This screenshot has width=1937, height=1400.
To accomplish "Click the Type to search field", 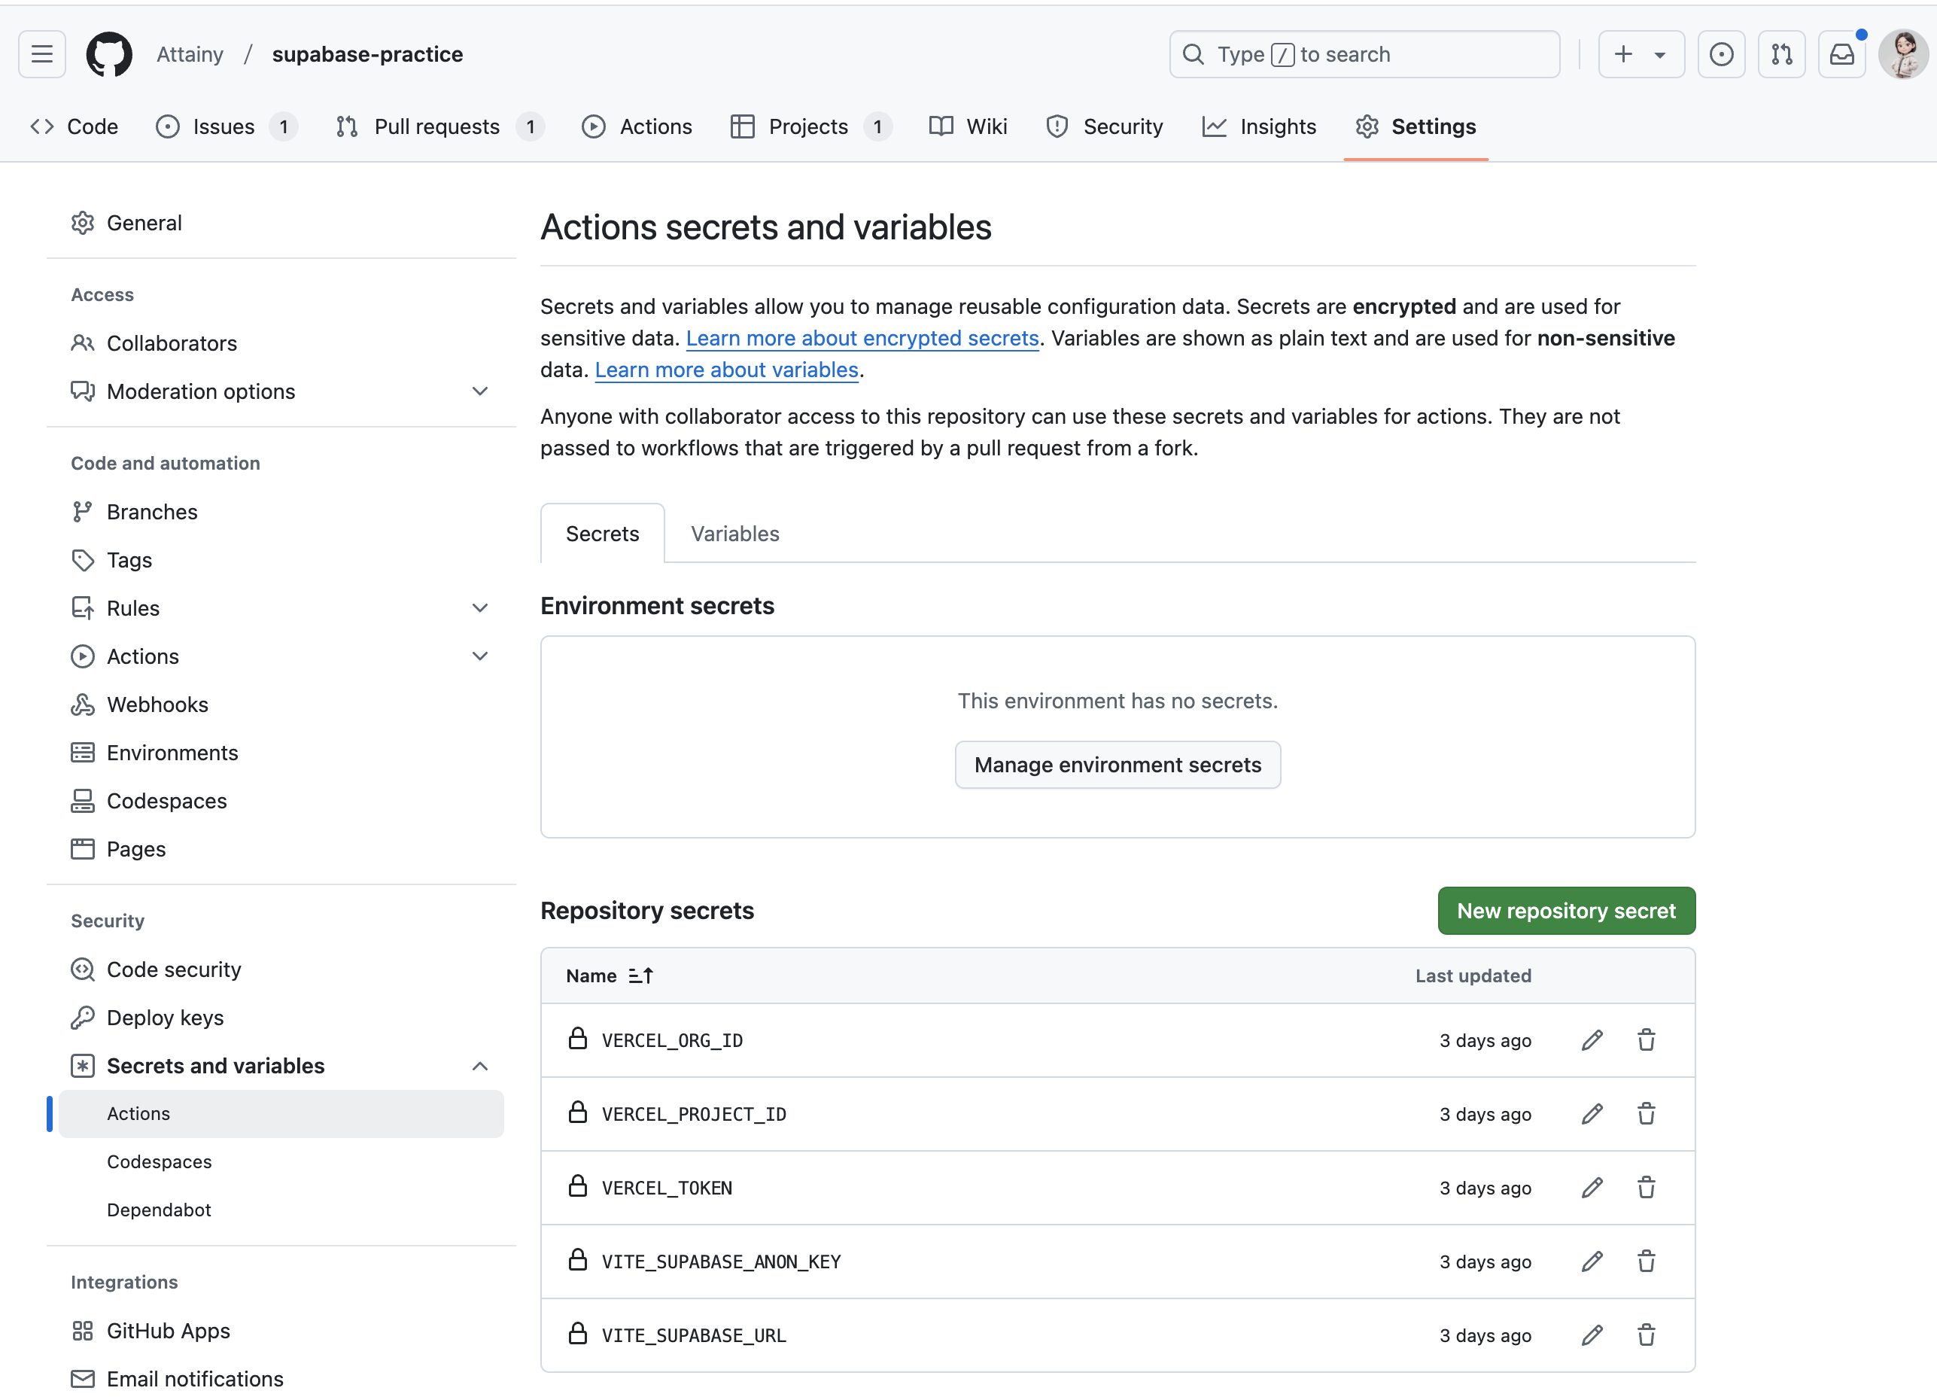I will tap(1364, 55).
